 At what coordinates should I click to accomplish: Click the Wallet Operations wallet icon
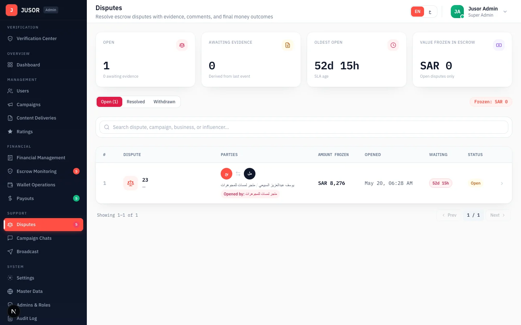pyautogui.click(x=10, y=185)
